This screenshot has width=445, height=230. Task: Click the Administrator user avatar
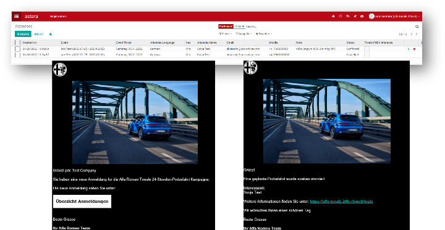(x=371, y=17)
